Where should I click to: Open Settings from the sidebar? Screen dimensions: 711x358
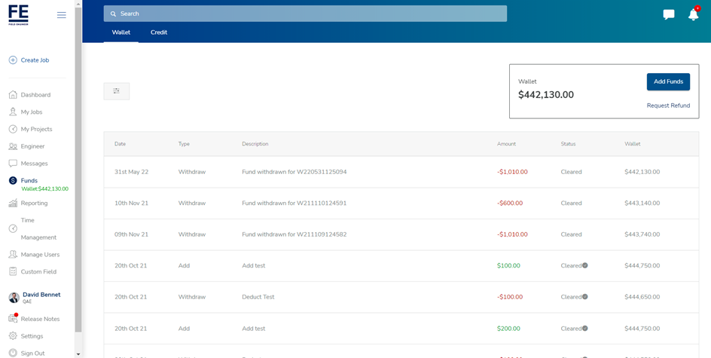(x=32, y=336)
